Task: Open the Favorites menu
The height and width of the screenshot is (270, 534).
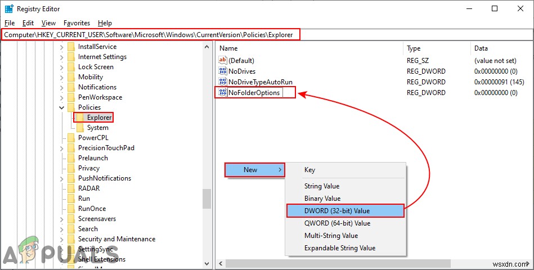Action: tap(77, 23)
